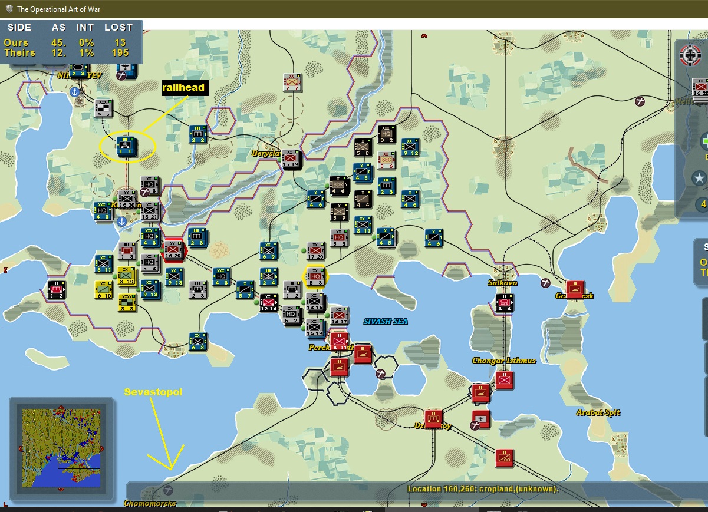Select the yellow 8-10 unit counter
The image size is (708, 512).
(127, 276)
